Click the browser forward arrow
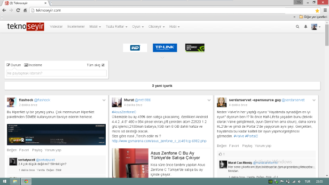Image resolution: width=329 pixels, height=185 pixels. click(11, 10)
